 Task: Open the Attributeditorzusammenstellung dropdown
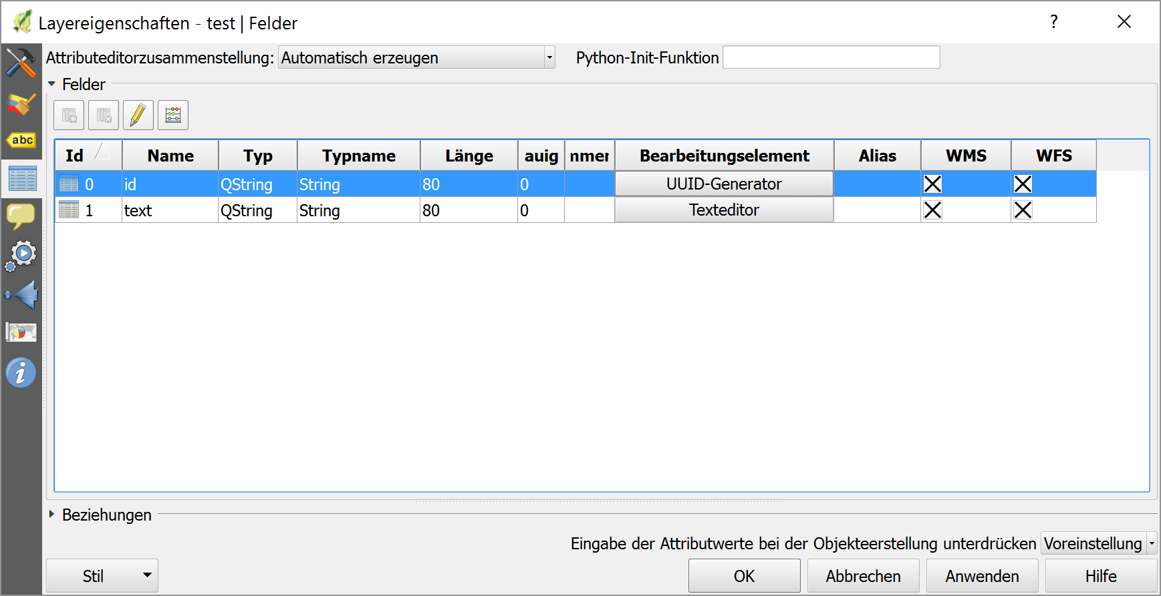click(416, 57)
